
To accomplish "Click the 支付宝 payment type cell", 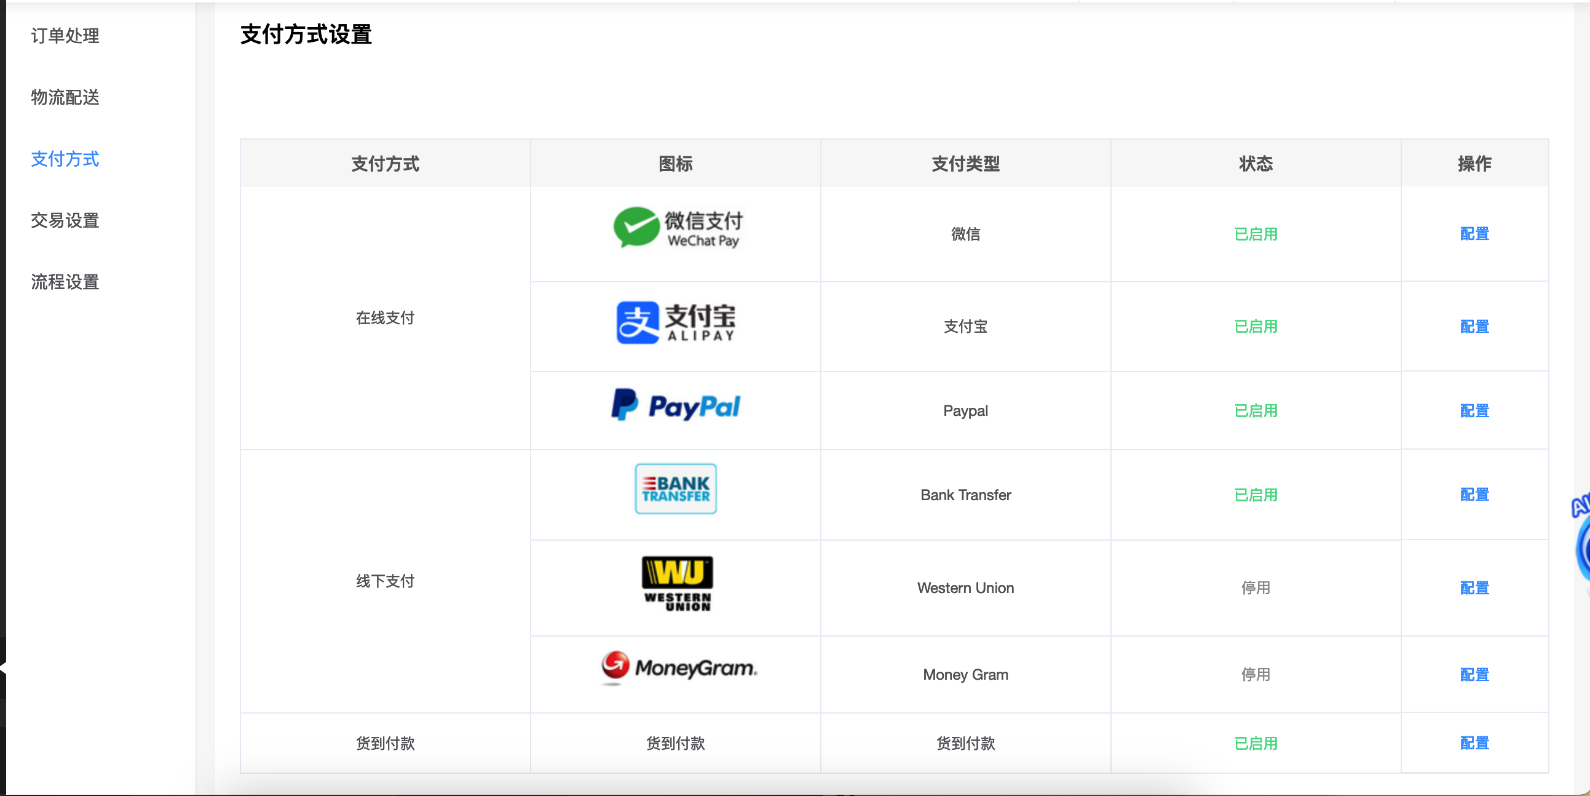I will tap(965, 327).
